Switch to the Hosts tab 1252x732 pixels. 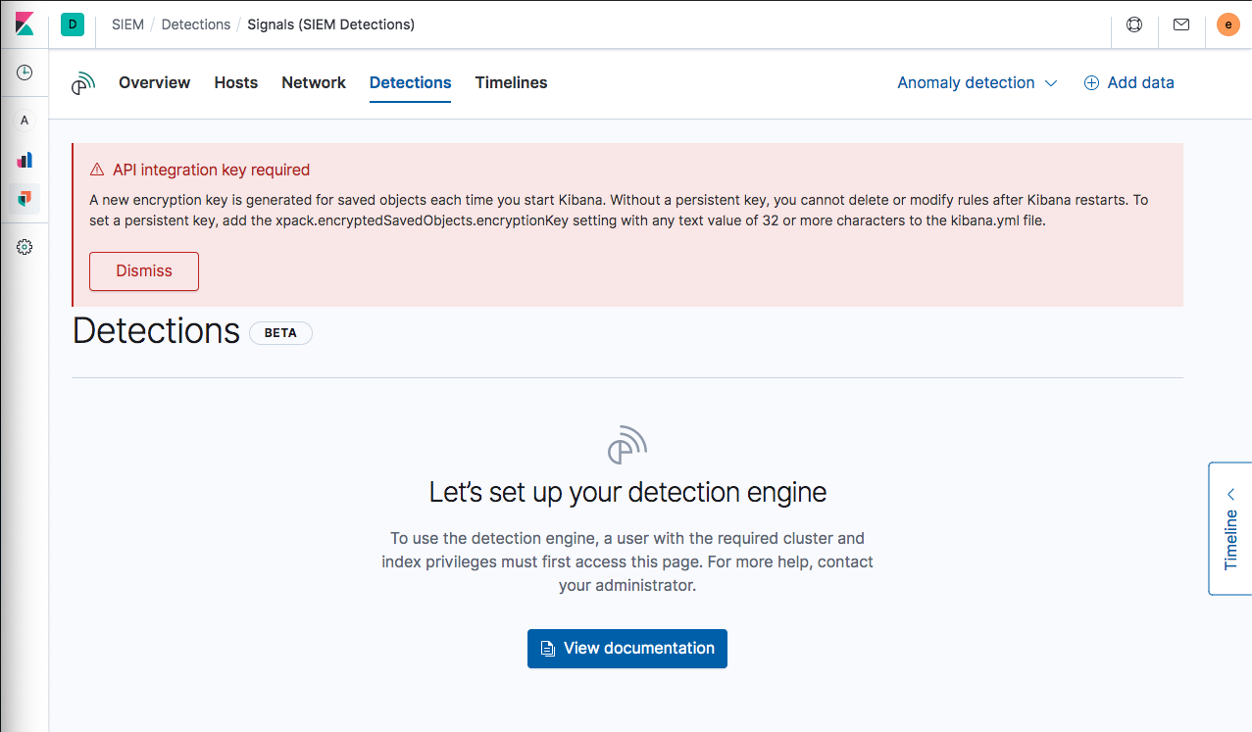pyautogui.click(x=236, y=83)
